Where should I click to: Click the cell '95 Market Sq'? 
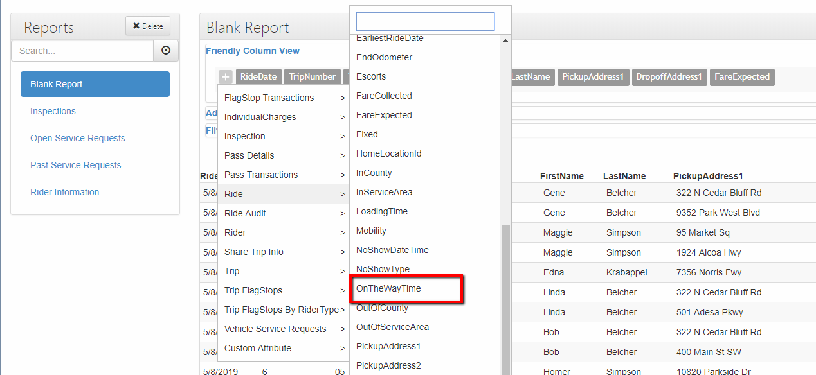(703, 232)
